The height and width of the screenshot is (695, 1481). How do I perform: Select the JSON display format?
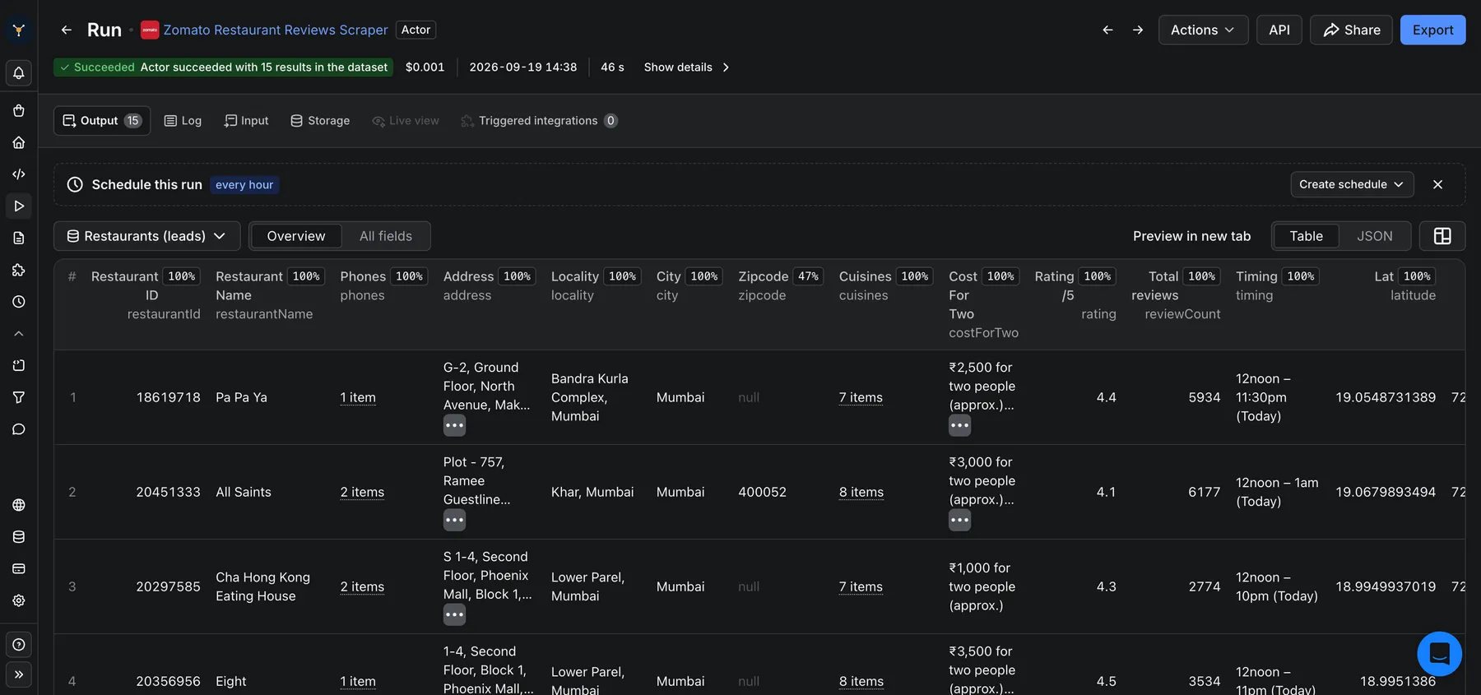coord(1375,236)
